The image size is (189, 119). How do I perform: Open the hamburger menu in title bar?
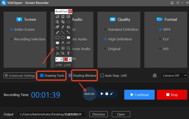(178, 3)
